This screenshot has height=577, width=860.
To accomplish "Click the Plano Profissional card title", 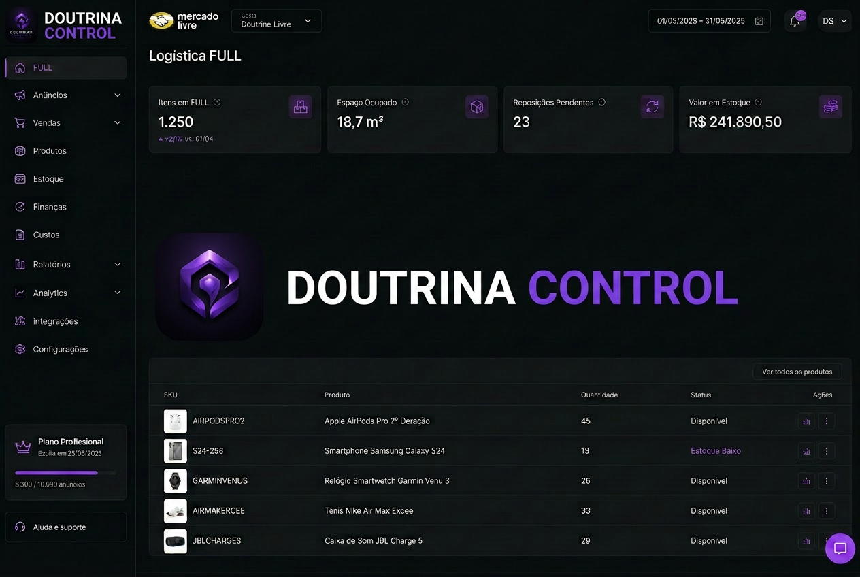I will point(71,442).
